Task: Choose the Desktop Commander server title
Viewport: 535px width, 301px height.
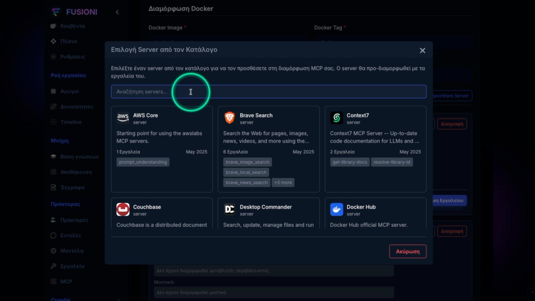Action: click(x=266, y=207)
